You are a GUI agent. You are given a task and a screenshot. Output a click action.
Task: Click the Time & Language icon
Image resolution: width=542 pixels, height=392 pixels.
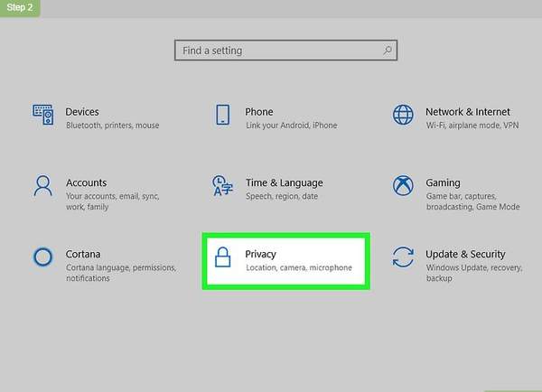[x=222, y=186]
